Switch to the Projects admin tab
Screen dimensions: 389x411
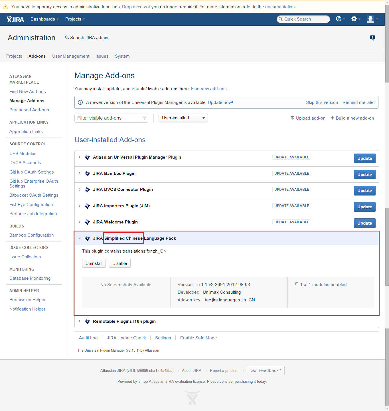point(14,56)
